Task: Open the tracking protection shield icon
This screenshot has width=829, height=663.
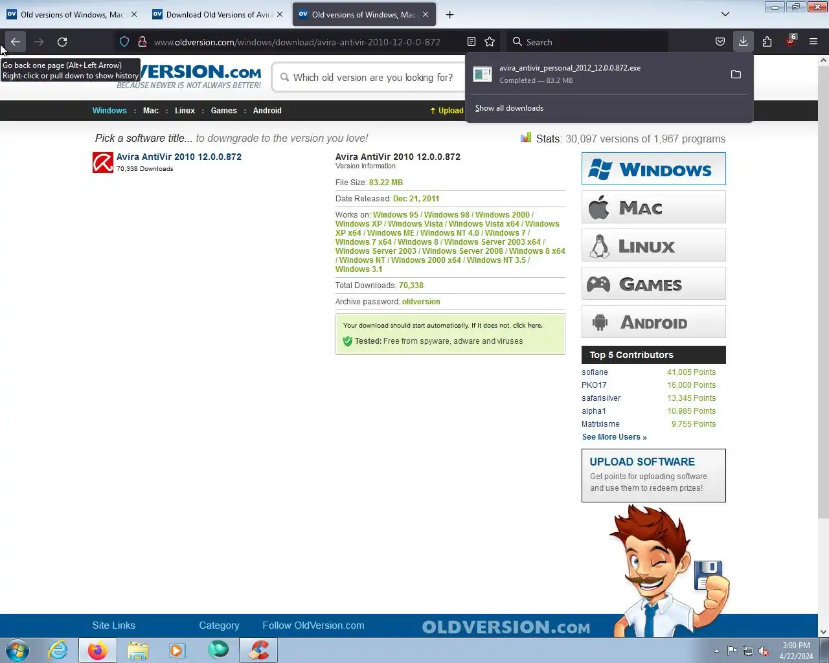Action: click(124, 42)
